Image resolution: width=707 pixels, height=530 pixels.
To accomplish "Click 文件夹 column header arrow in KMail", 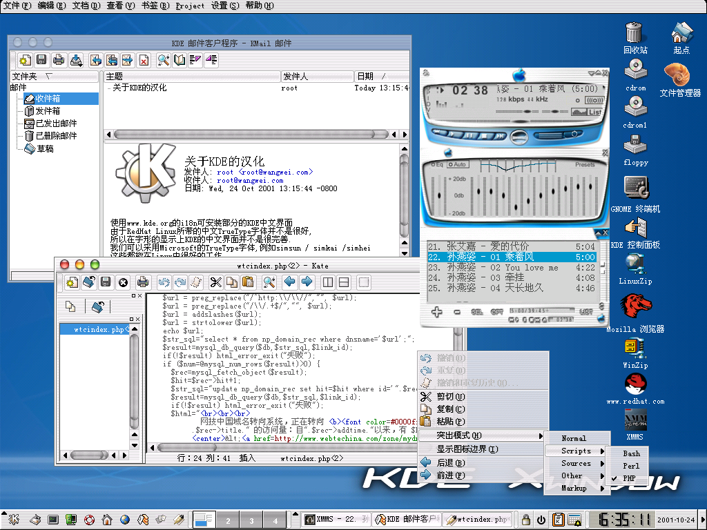I will pos(49,76).
